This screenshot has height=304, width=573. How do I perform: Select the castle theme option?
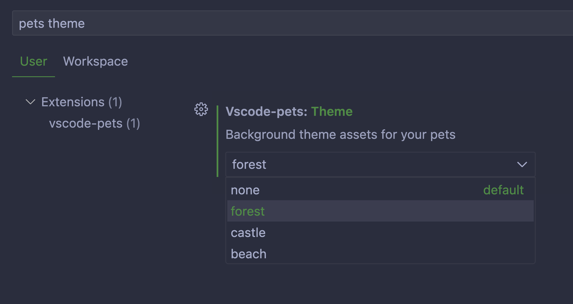248,232
